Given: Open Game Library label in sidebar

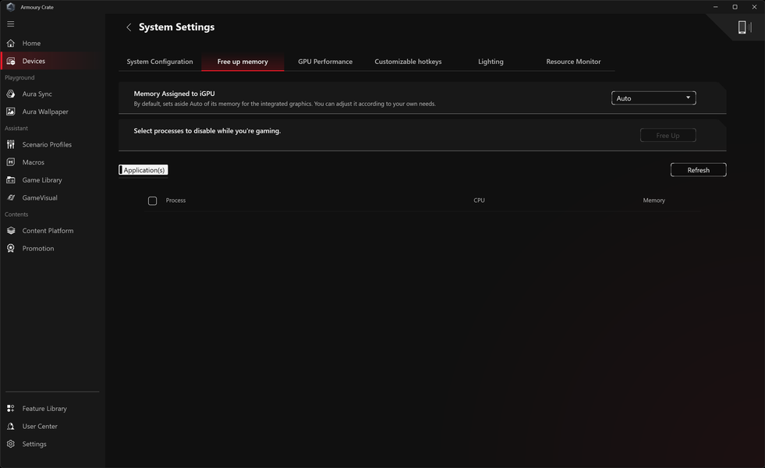Looking at the screenshot, I should [42, 180].
